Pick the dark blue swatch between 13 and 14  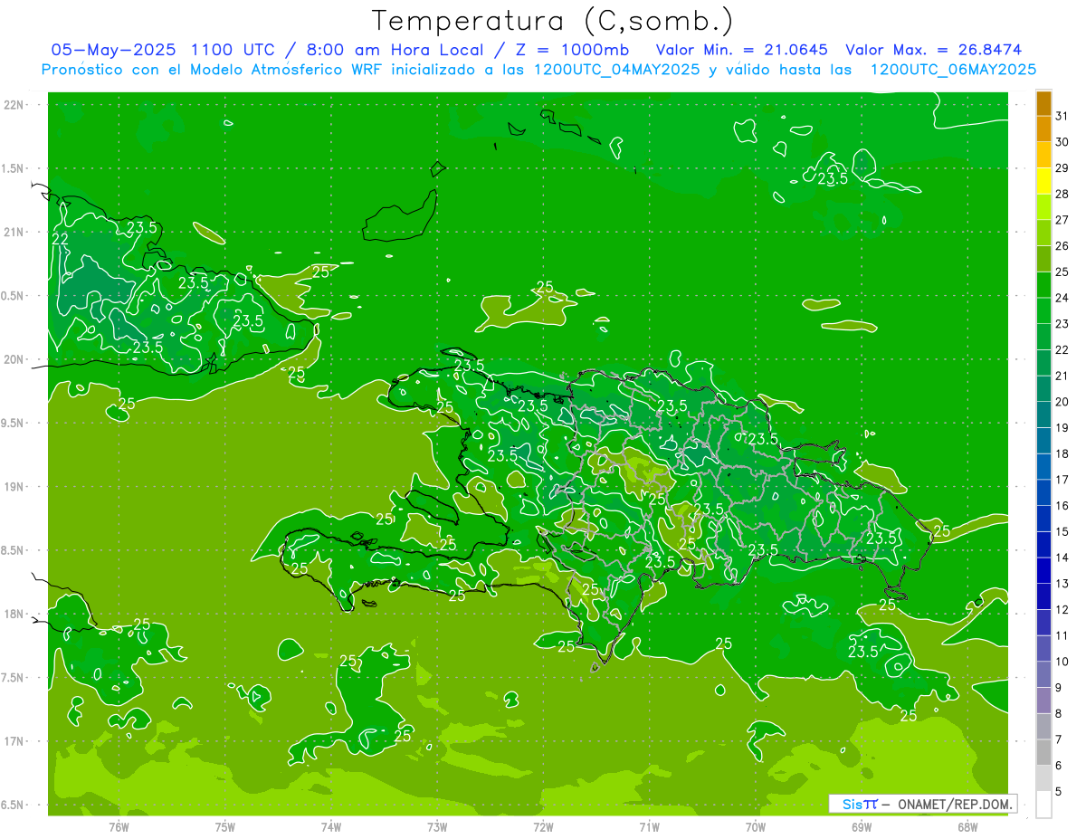(x=1043, y=570)
